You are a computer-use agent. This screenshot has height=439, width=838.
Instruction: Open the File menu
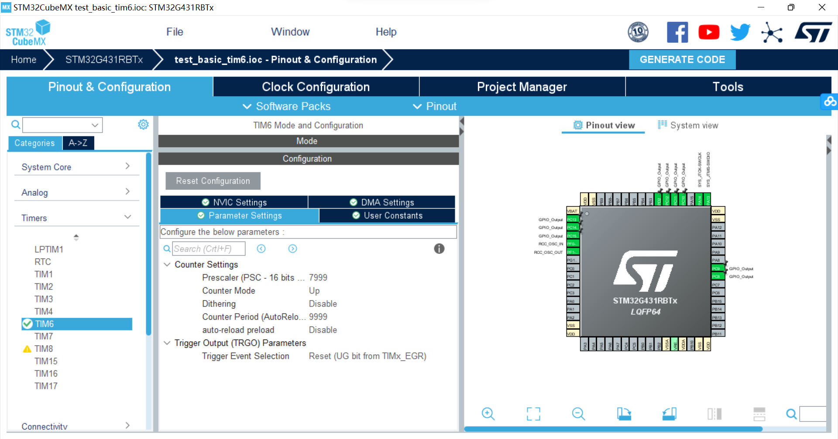(x=175, y=32)
